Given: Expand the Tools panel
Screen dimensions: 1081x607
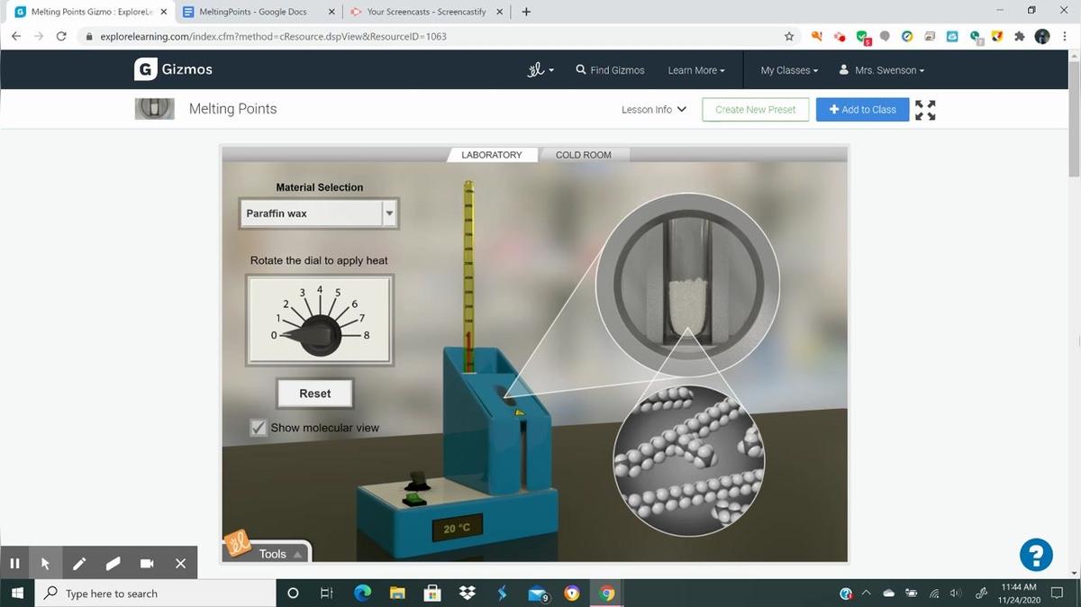Looking at the screenshot, I should 277,554.
